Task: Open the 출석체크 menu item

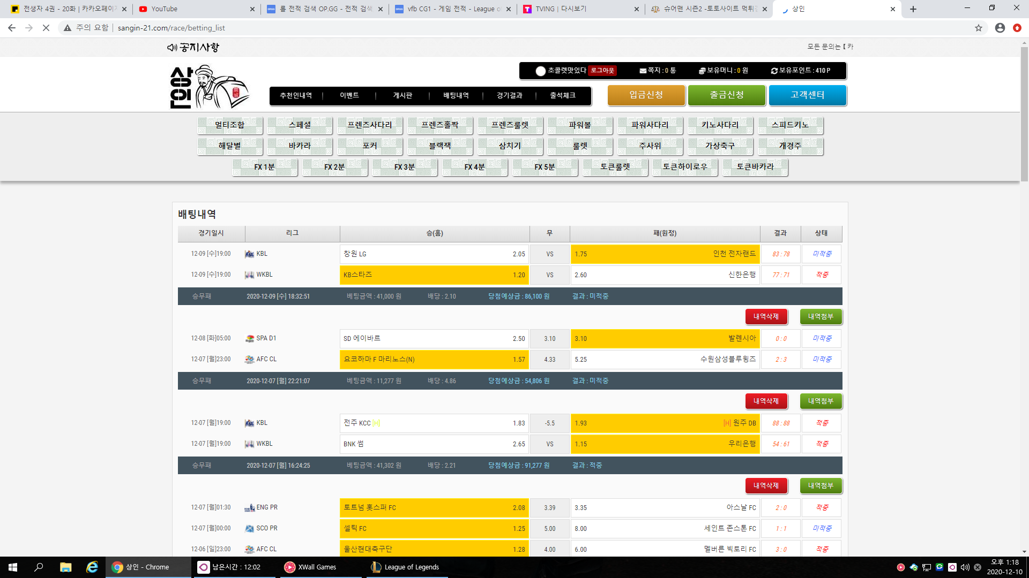Action: [562, 96]
